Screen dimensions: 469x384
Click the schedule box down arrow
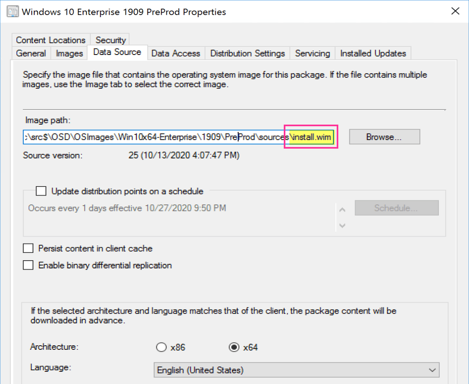pos(342,225)
